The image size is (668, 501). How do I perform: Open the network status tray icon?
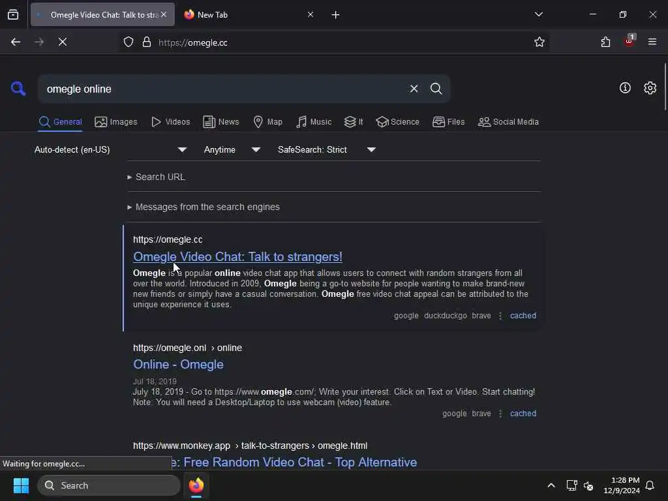[571, 485]
